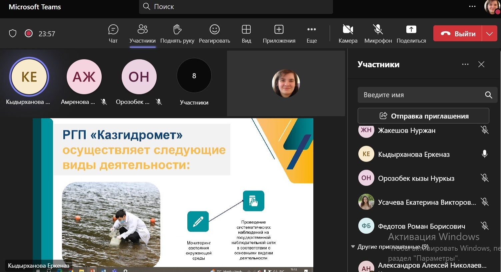Click the magnifier icon in participant search
This screenshot has width=501, height=272.
488,95
